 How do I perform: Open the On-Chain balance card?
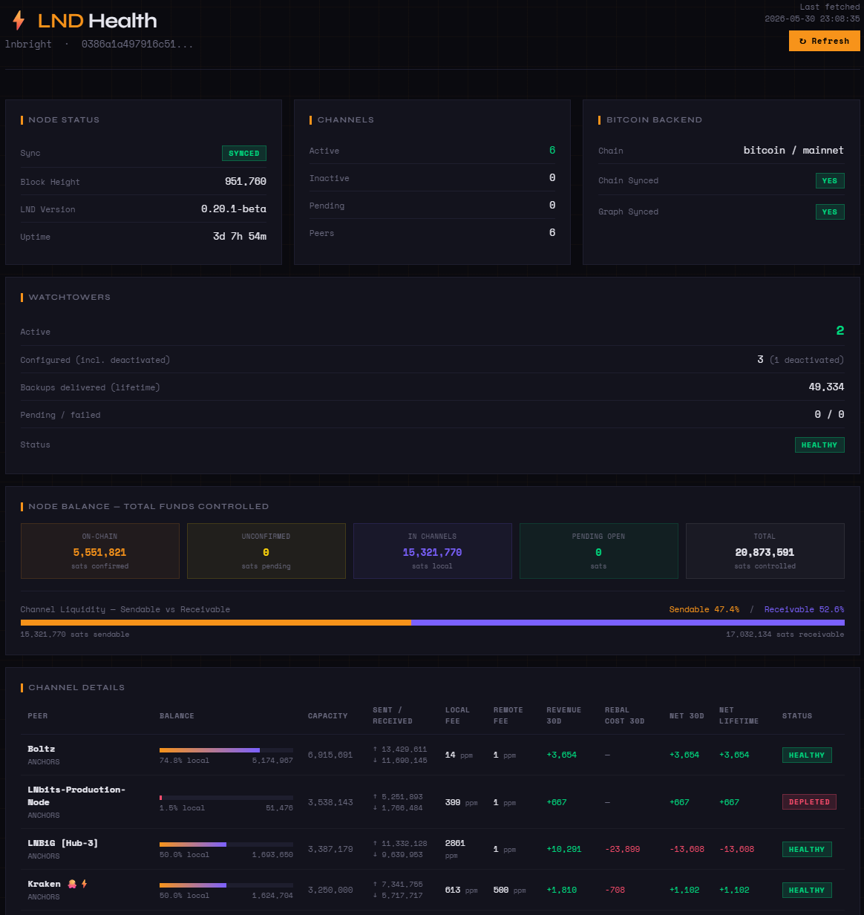pos(100,551)
